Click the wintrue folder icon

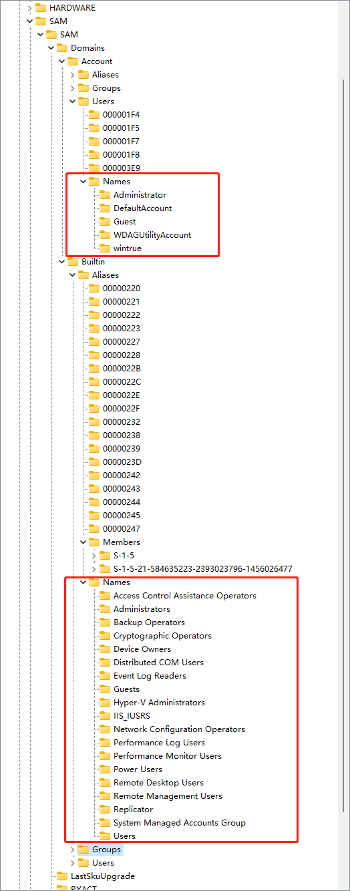[x=105, y=248]
